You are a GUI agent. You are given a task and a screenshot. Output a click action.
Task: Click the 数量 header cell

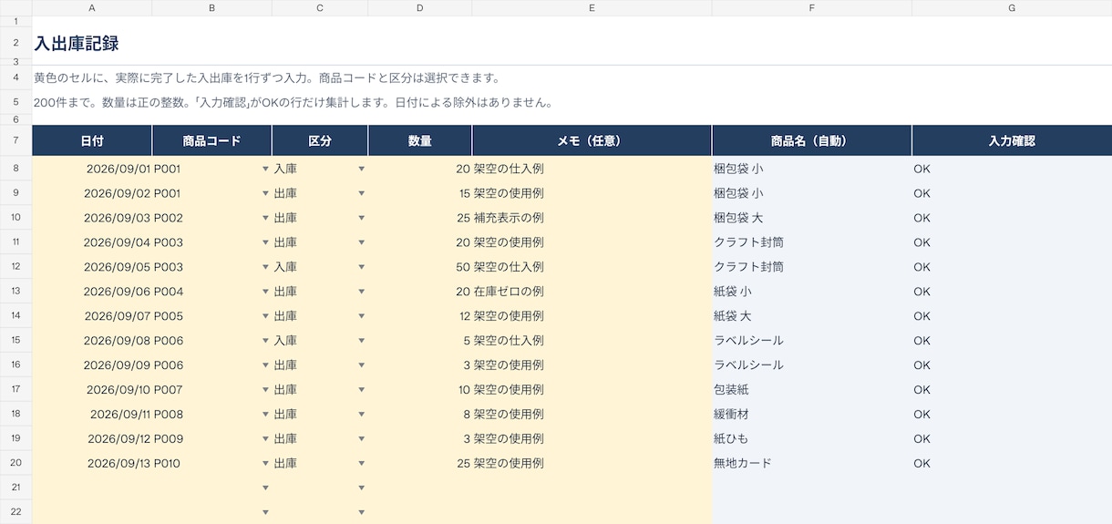click(x=420, y=141)
